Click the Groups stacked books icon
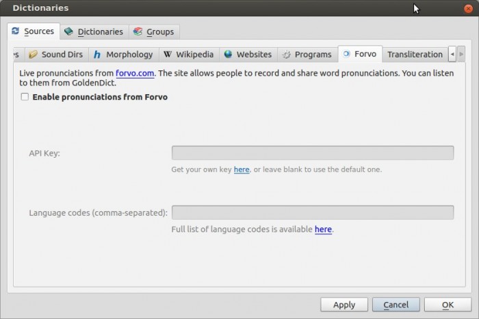 [138, 31]
